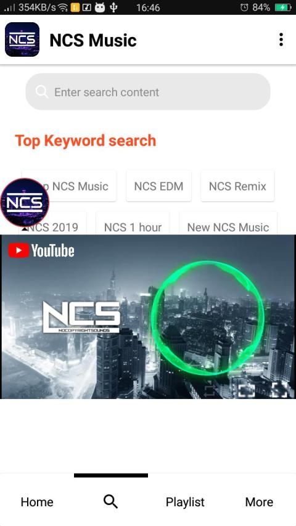296x526 pixels.
Task: Click the YouTube logo on video
Action: 41,251
